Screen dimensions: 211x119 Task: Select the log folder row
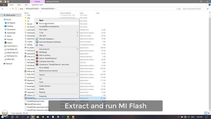coord(29,18)
